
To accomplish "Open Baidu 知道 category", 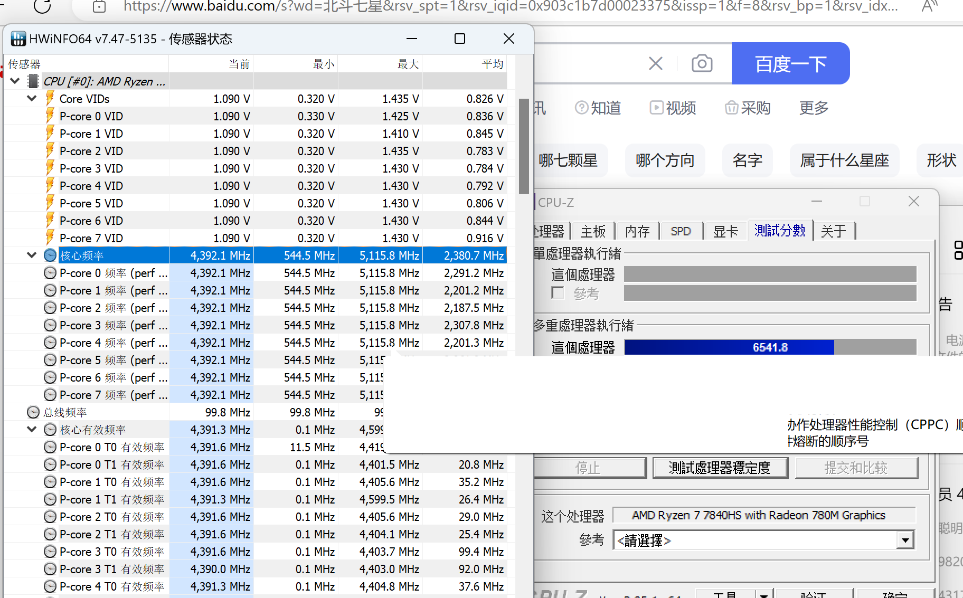I will (x=598, y=108).
